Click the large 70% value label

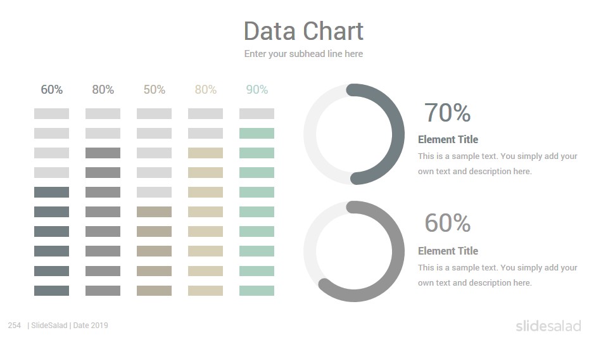pos(448,113)
